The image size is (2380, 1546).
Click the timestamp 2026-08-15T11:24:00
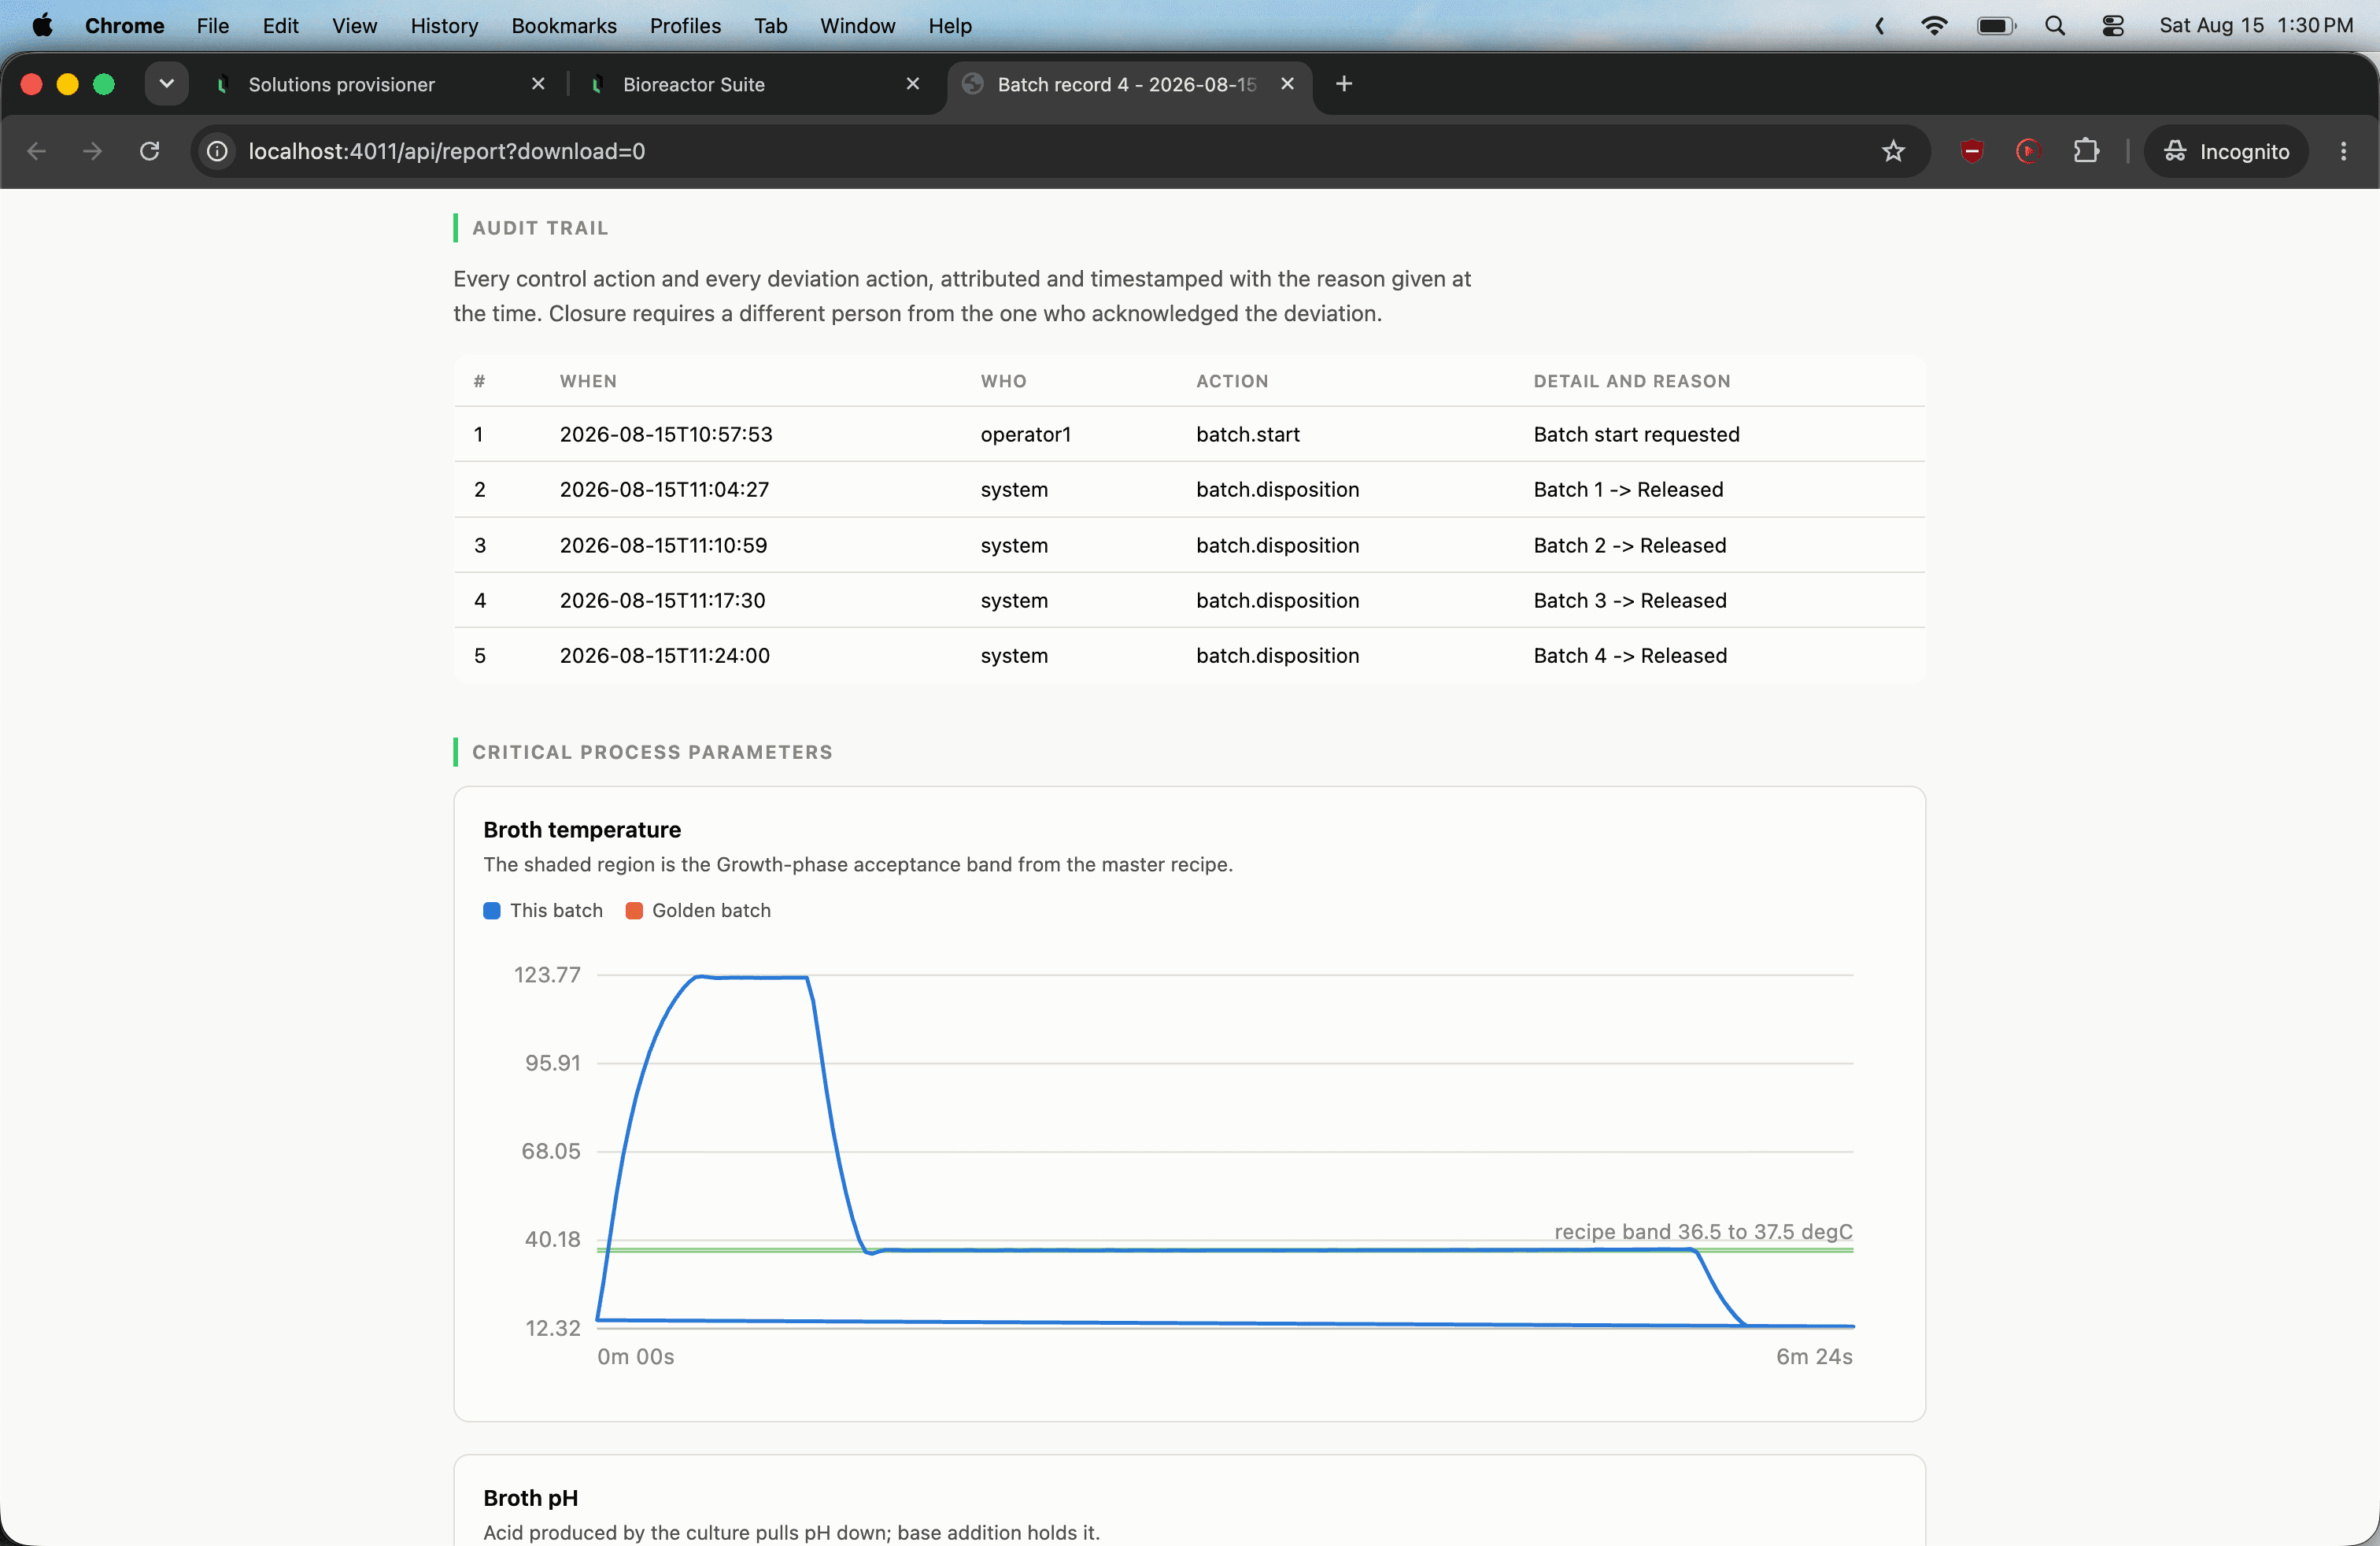tap(665, 655)
